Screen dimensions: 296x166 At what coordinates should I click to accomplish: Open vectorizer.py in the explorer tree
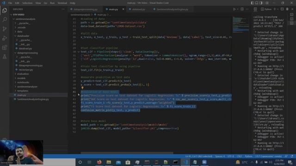pyautogui.click(x=38, y=70)
